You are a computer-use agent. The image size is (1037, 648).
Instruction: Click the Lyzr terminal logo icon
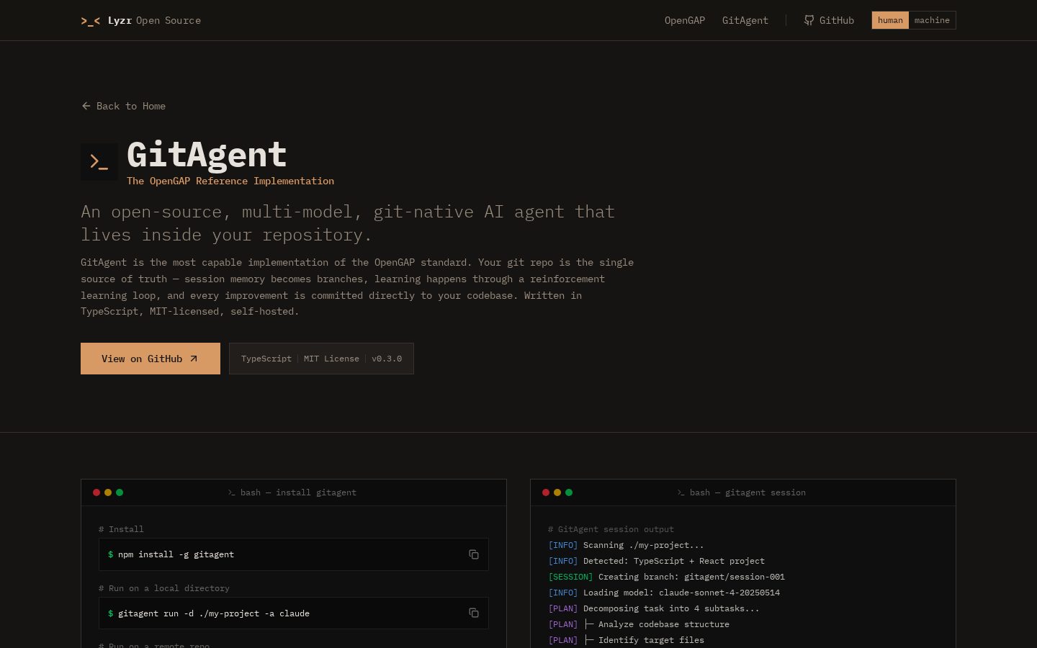coord(91,21)
